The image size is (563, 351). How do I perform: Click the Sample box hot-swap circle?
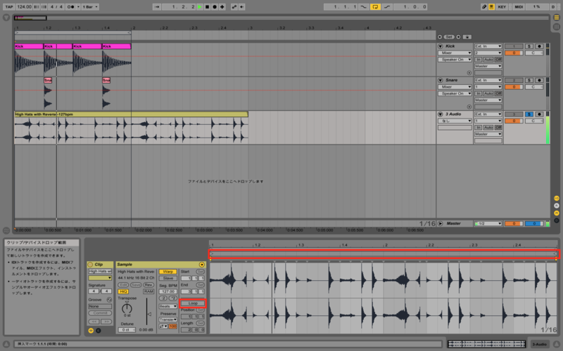[202, 265]
